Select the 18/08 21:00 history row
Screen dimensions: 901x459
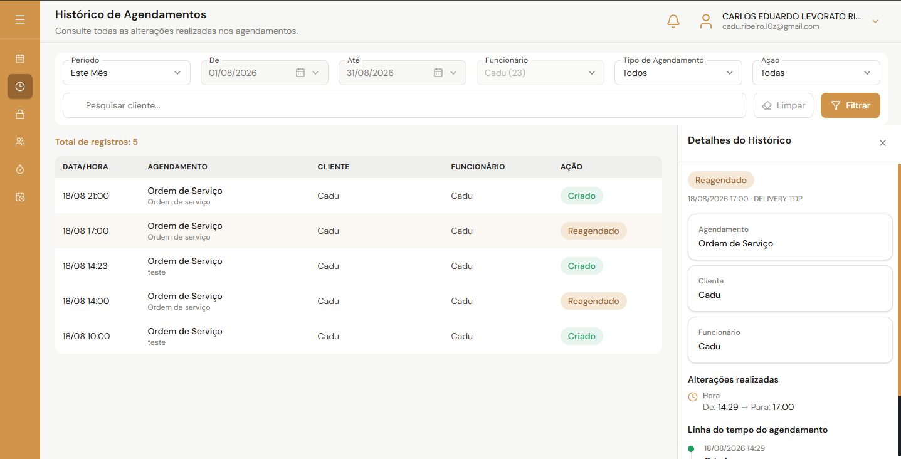coord(359,196)
